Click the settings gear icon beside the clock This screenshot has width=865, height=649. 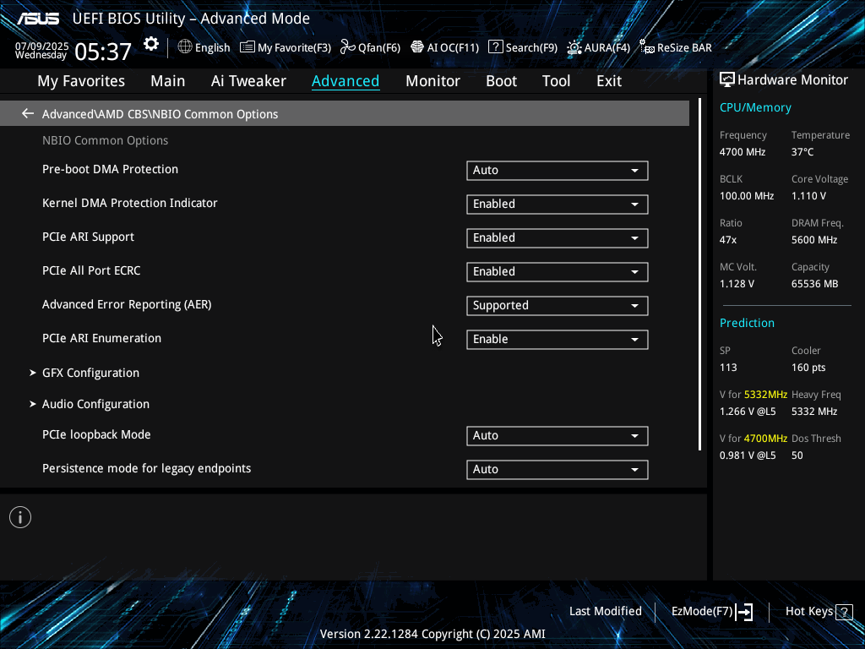click(151, 45)
